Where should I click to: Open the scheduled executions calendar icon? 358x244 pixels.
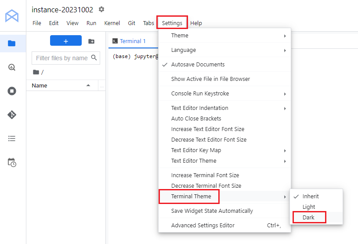coord(12,162)
